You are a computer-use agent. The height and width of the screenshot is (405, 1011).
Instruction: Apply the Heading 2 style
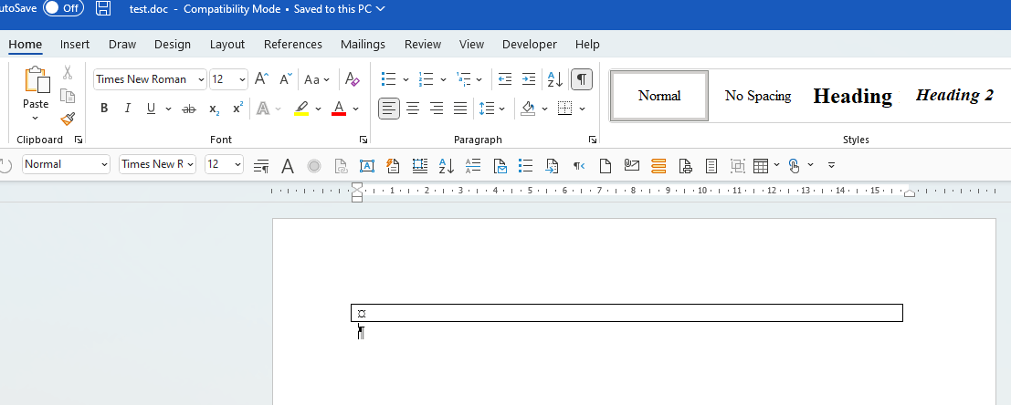click(954, 96)
